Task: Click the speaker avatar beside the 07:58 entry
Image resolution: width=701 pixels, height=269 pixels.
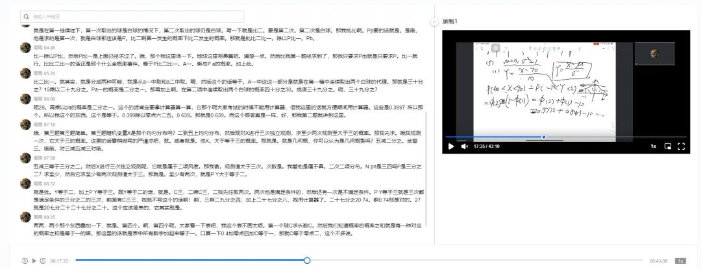Action: point(25,158)
